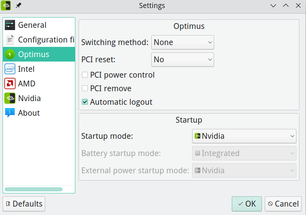Click the Nvidia icon inside Startup mode combo
306x215 pixels.
click(198, 136)
